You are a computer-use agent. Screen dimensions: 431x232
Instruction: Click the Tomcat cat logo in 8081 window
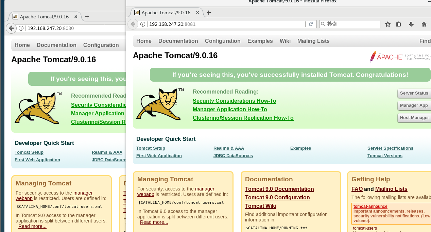pyautogui.click(x=160, y=104)
